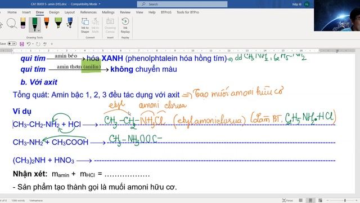Switch to Web Layout view

point(320,201)
